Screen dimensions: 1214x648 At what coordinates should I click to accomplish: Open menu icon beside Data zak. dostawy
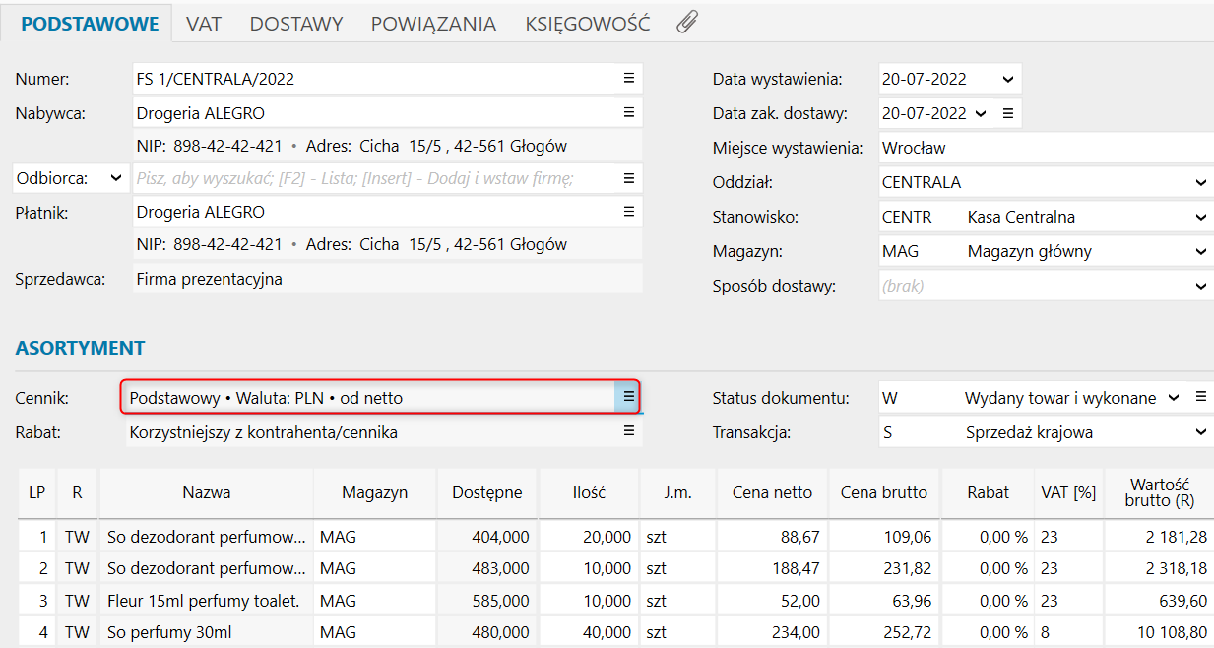[1008, 113]
